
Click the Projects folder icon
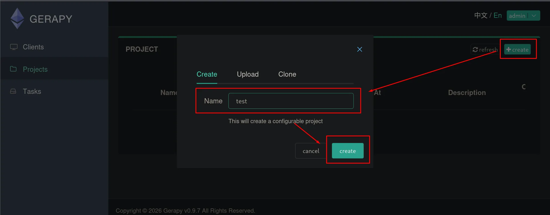tap(13, 69)
